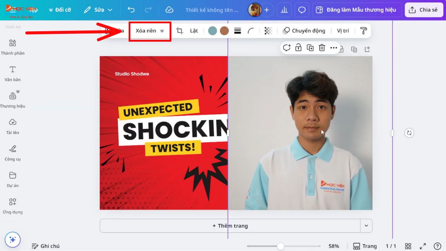446x251 pixels.
Task: Select the Studio Shodwe text
Action: (x=132, y=74)
